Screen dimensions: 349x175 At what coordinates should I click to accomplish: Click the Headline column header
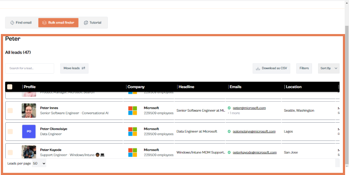click(x=187, y=87)
